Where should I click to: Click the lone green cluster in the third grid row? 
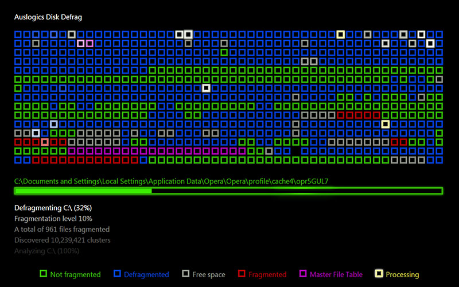click(224, 52)
